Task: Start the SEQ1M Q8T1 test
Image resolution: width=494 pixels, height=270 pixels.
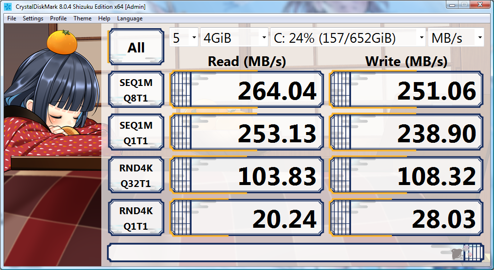Action: (x=136, y=89)
